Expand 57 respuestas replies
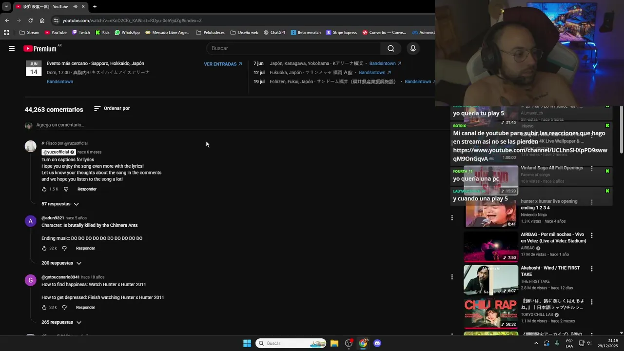The height and width of the screenshot is (351, 624). [60, 204]
